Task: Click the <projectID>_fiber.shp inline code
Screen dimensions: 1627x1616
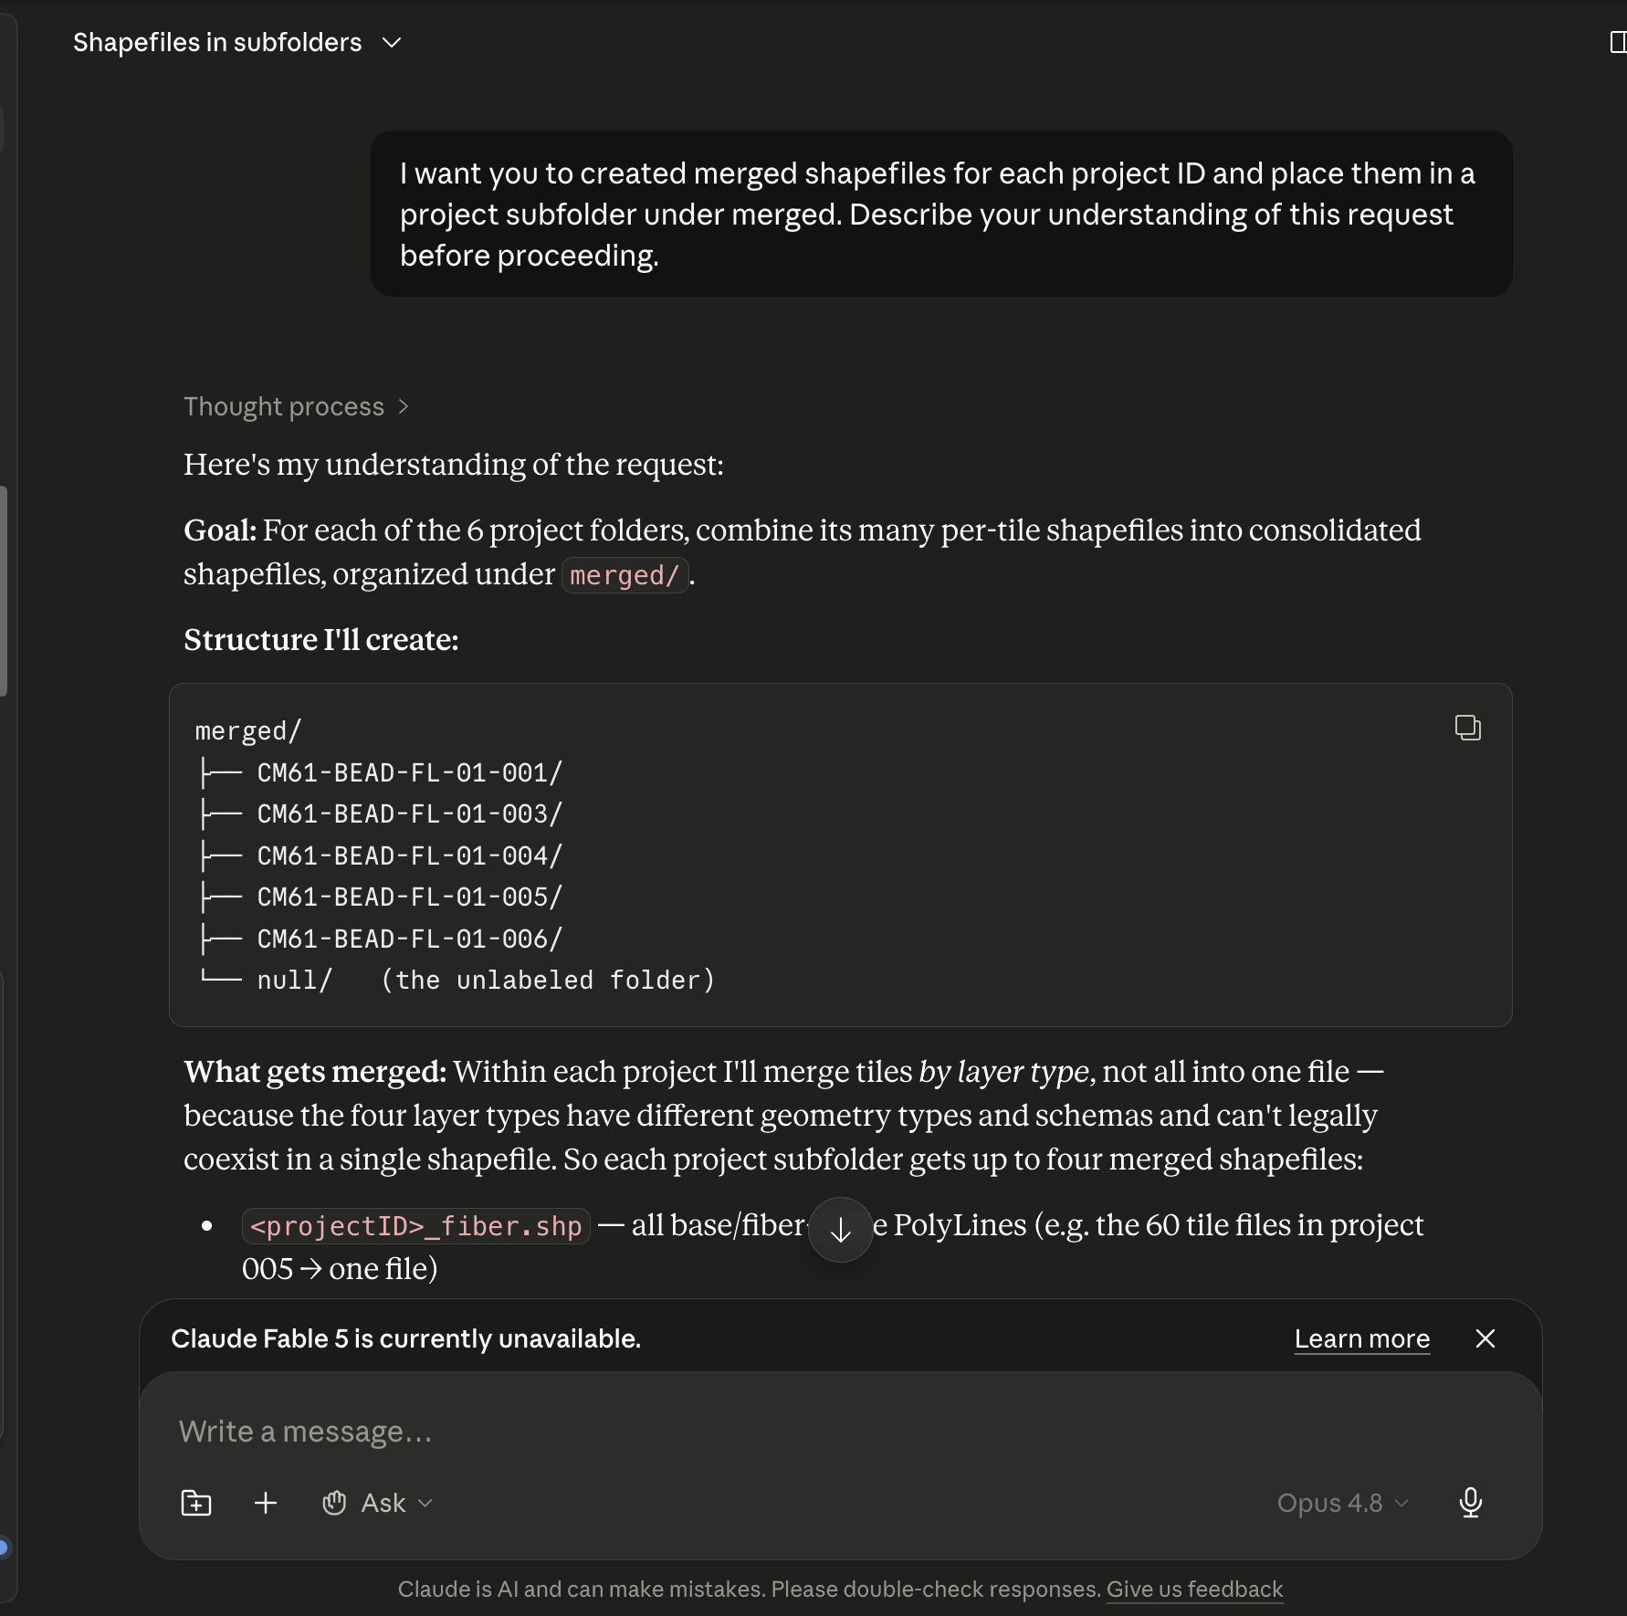Action: (415, 1226)
